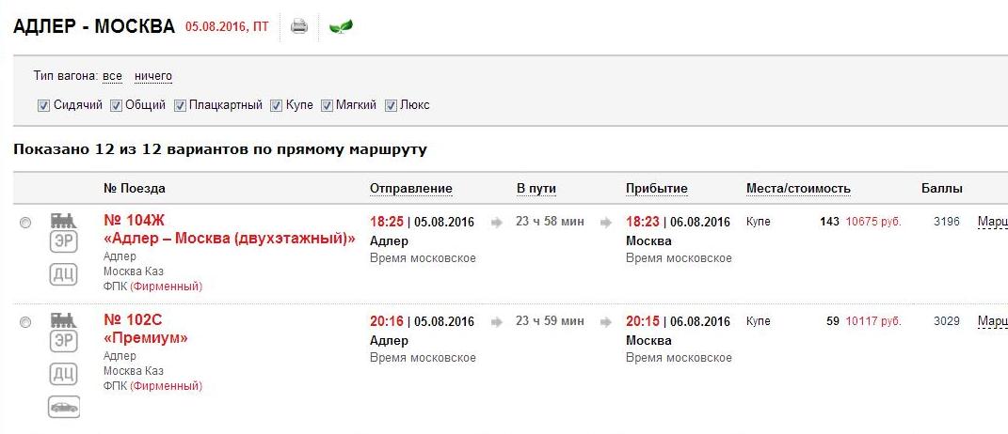Uncheck the Сидячий carriage type checkbox
1008x434 pixels.
click(43, 105)
